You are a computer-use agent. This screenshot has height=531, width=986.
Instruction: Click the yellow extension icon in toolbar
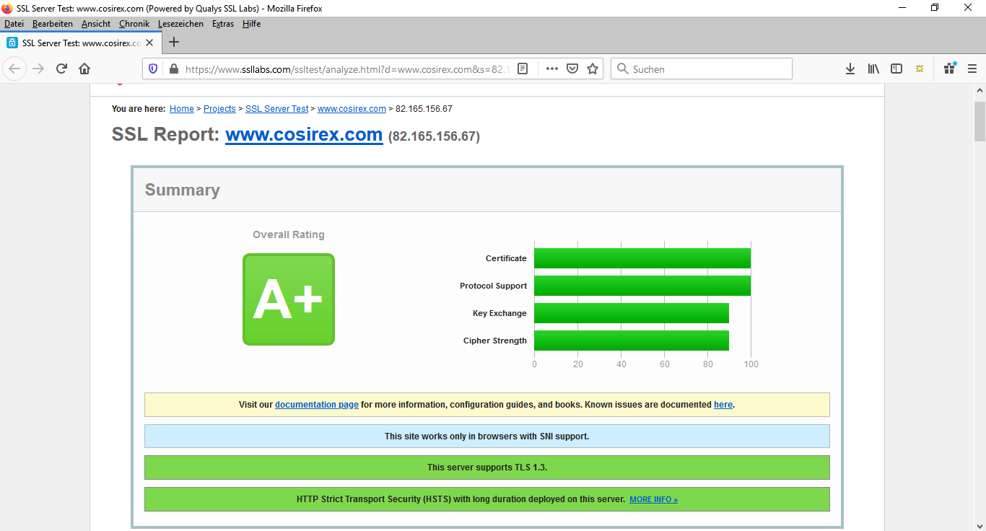(920, 69)
